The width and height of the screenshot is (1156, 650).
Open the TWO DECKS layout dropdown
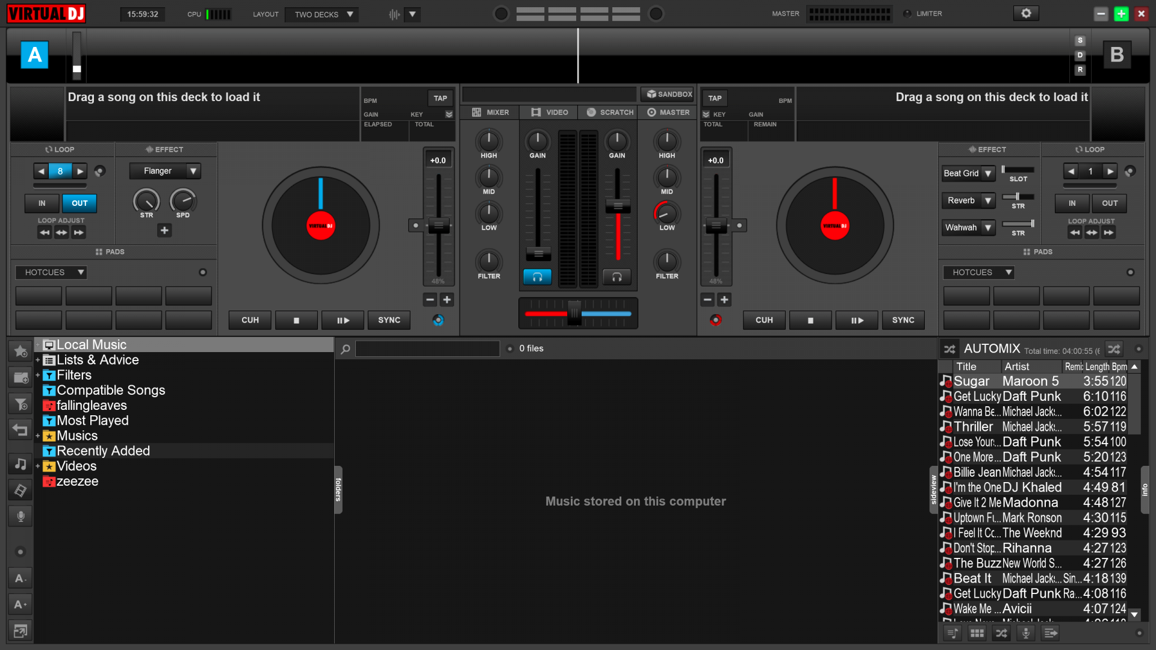322,14
